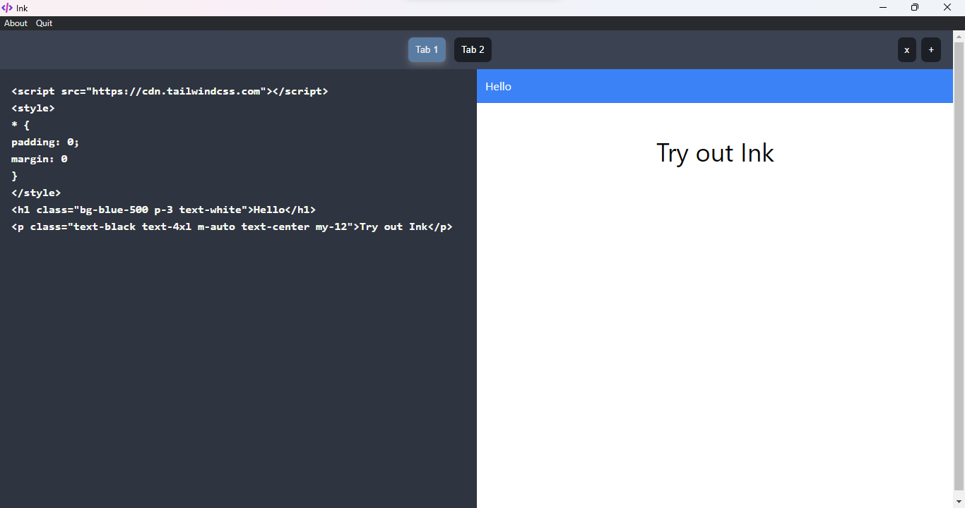
Task: Switch to Tab 2
Action: [x=472, y=49]
